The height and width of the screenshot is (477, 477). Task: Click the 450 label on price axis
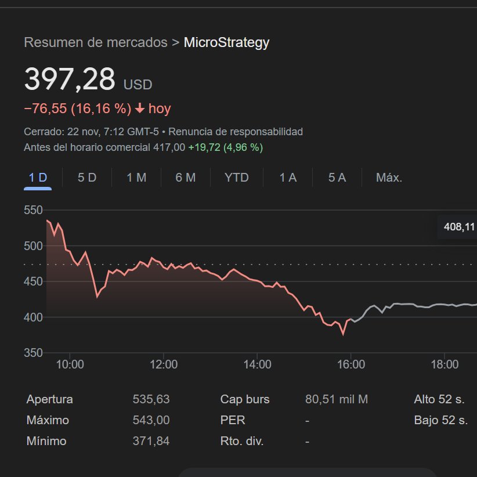33,281
